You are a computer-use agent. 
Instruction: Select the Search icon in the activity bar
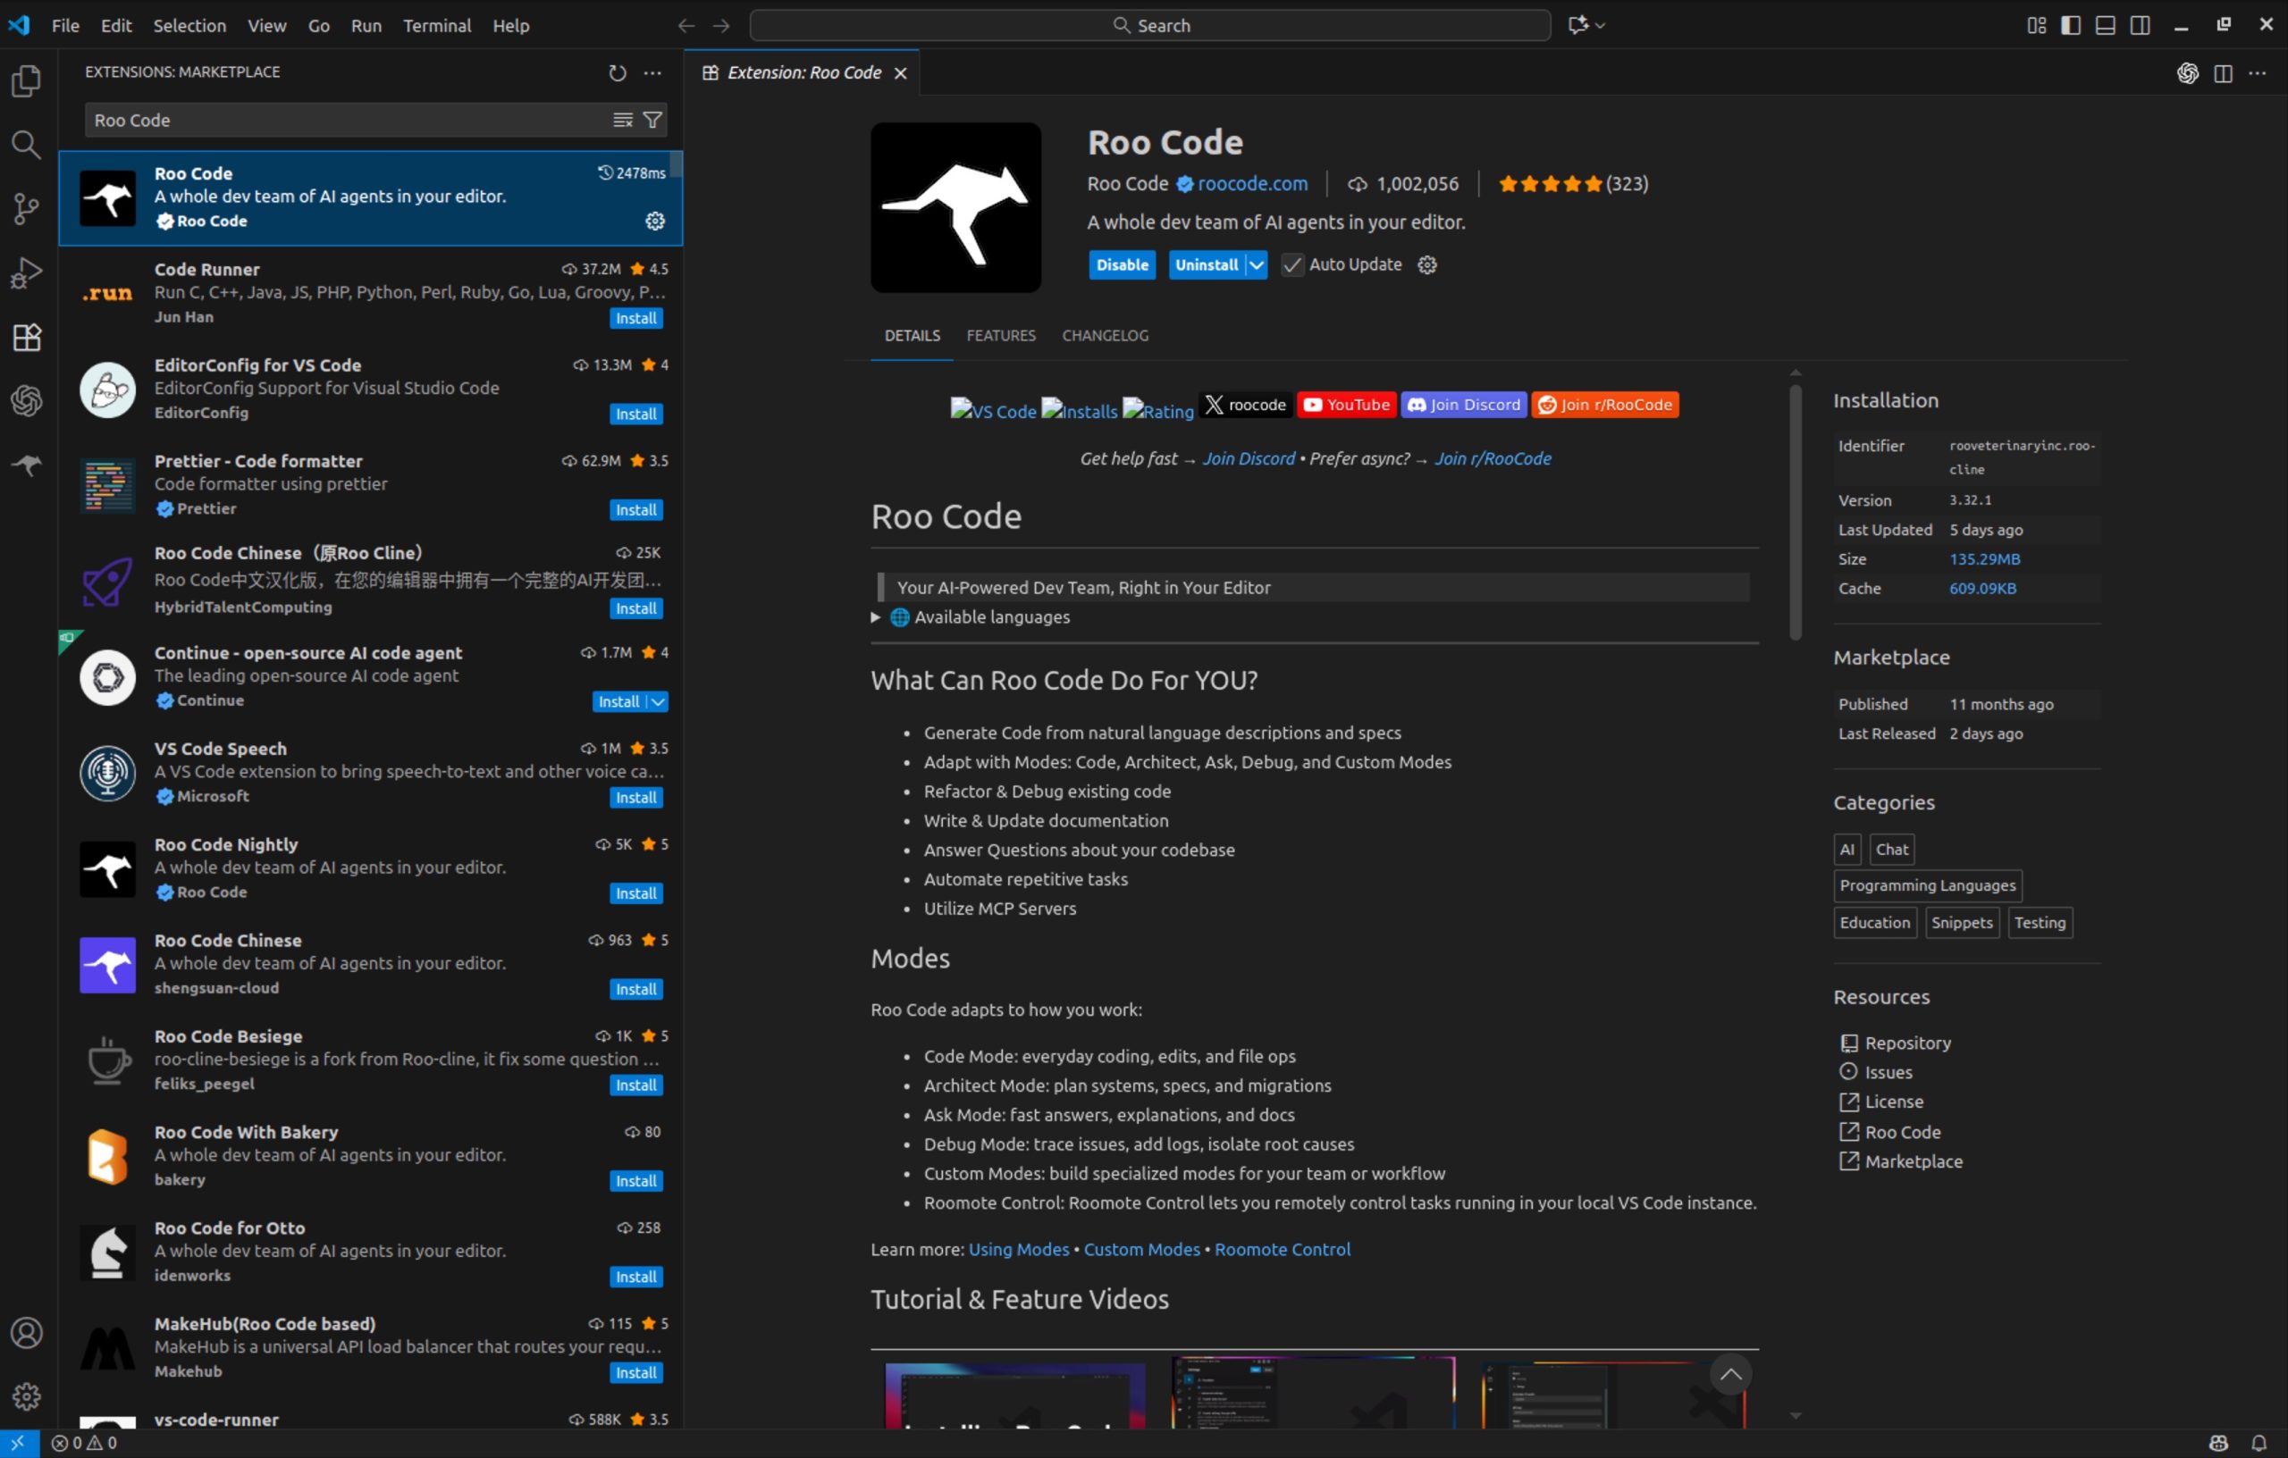point(26,145)
